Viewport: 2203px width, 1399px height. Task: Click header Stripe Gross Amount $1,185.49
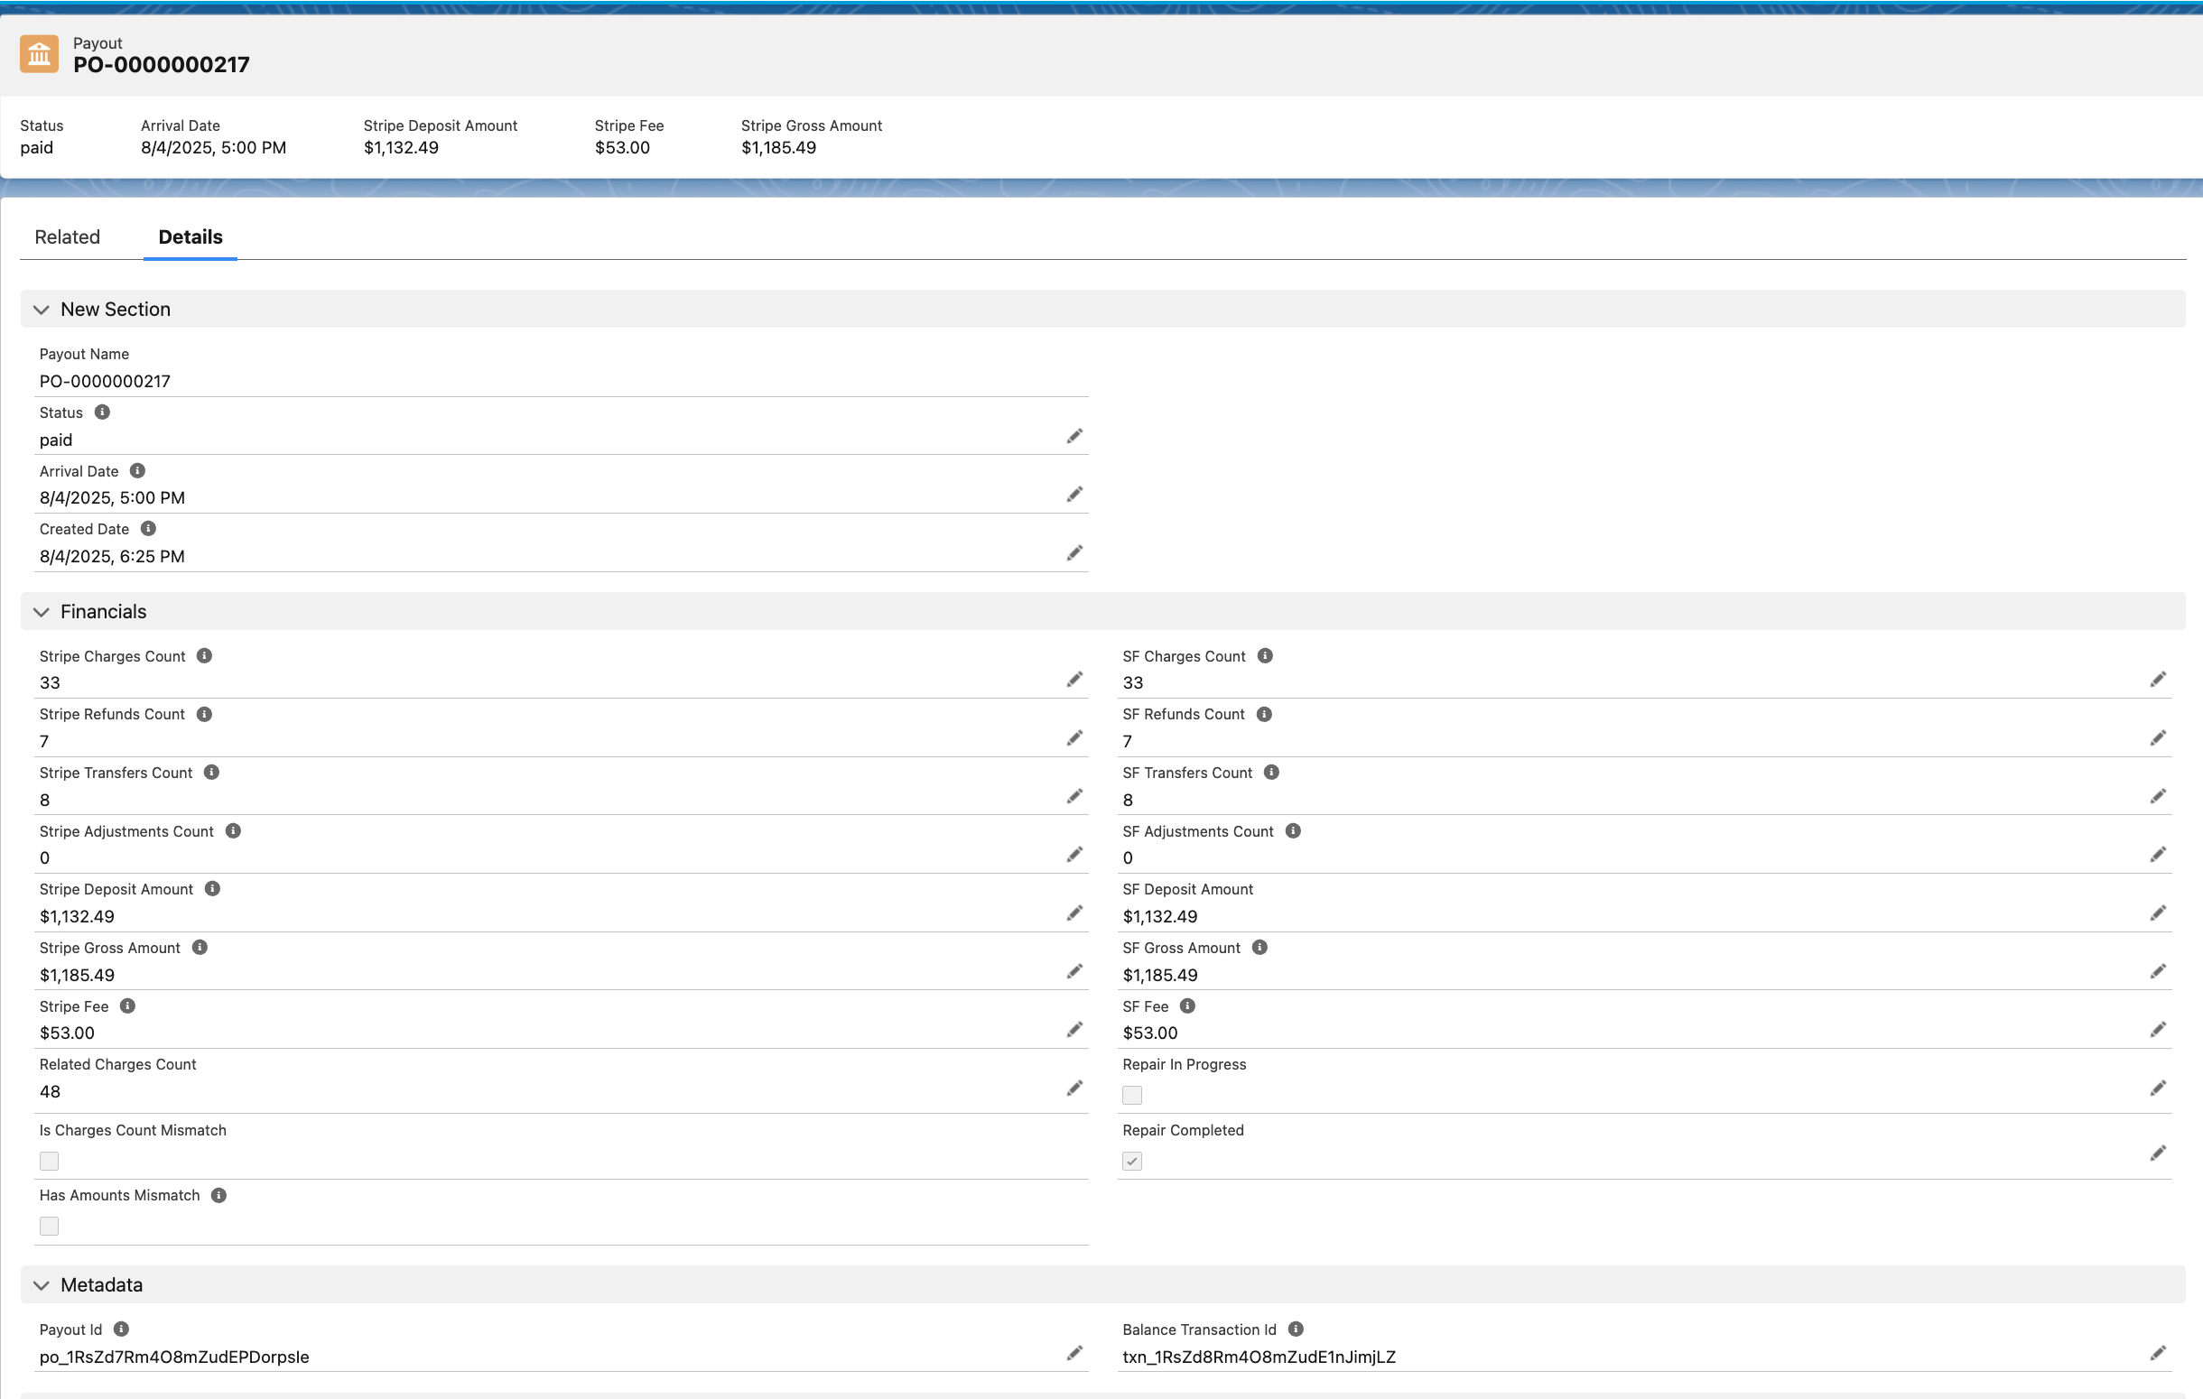(778, 147)
